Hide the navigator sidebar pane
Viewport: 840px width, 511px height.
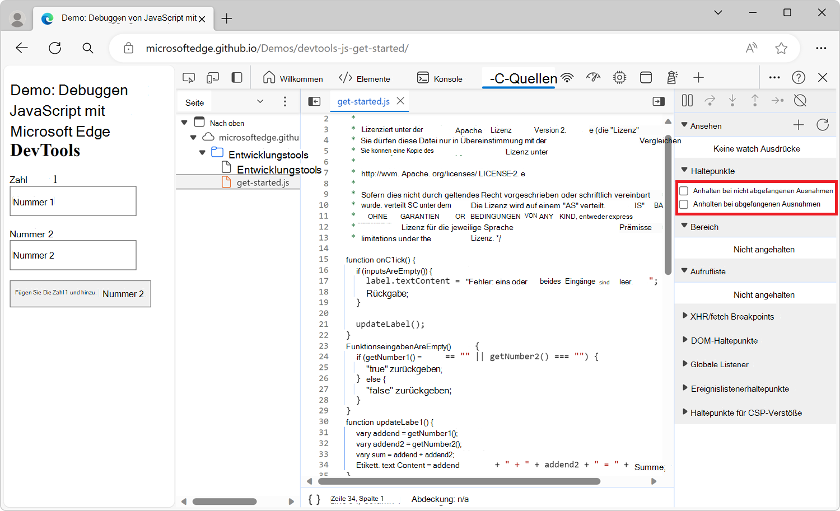[315, 101]
